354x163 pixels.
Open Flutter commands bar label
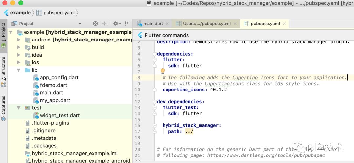click(x=167, y=35)
